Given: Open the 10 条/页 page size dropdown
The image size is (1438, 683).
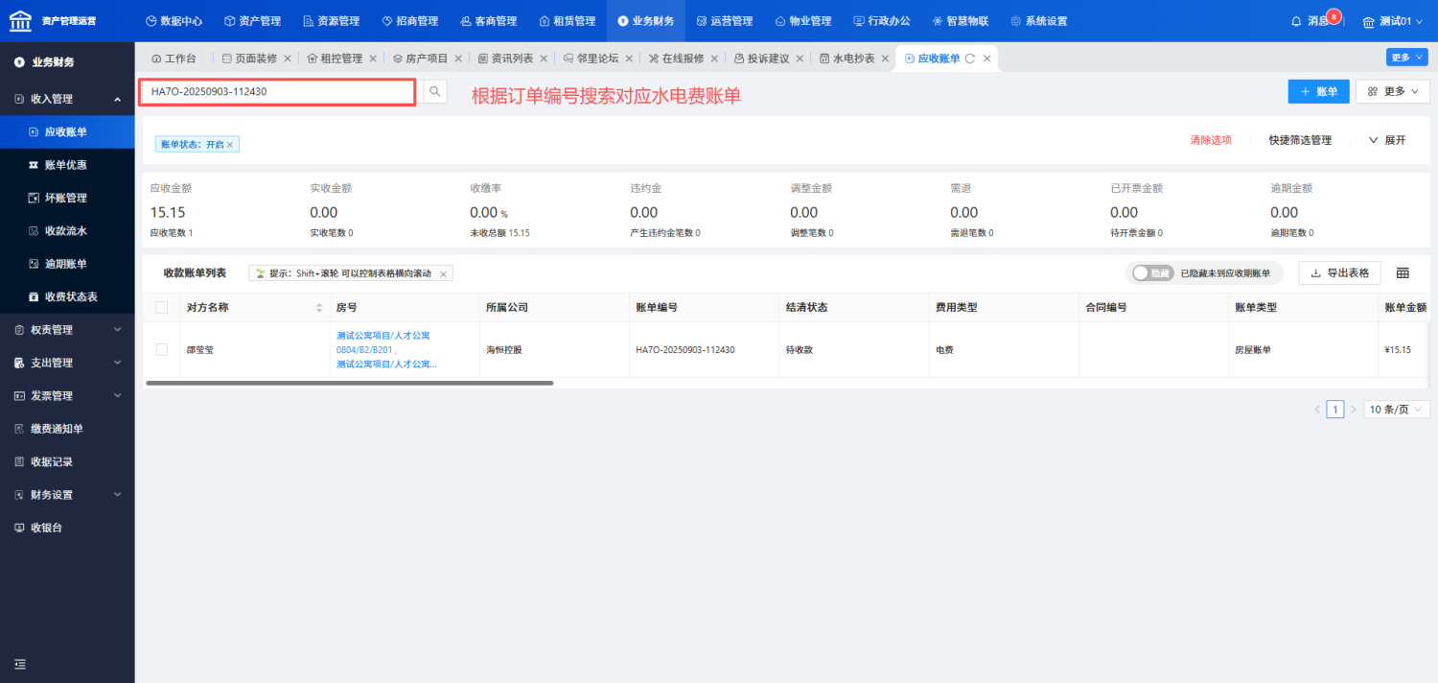Looking at the screenshot, I should 1396,409.
